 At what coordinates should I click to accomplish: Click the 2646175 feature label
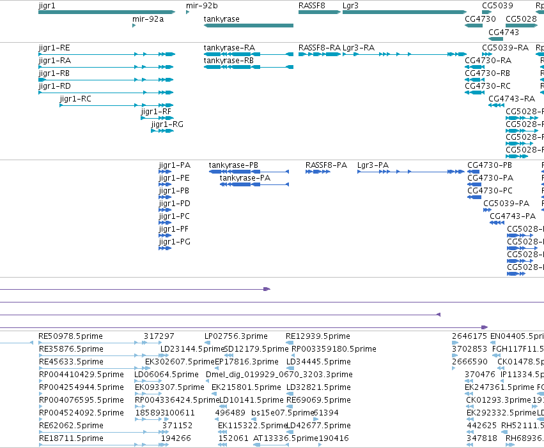[x=469, y=336]
